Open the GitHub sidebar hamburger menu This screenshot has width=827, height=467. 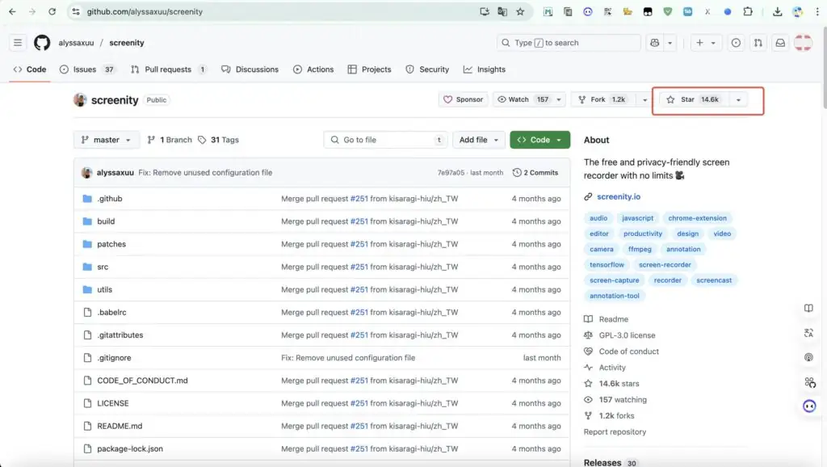(18, 42)
